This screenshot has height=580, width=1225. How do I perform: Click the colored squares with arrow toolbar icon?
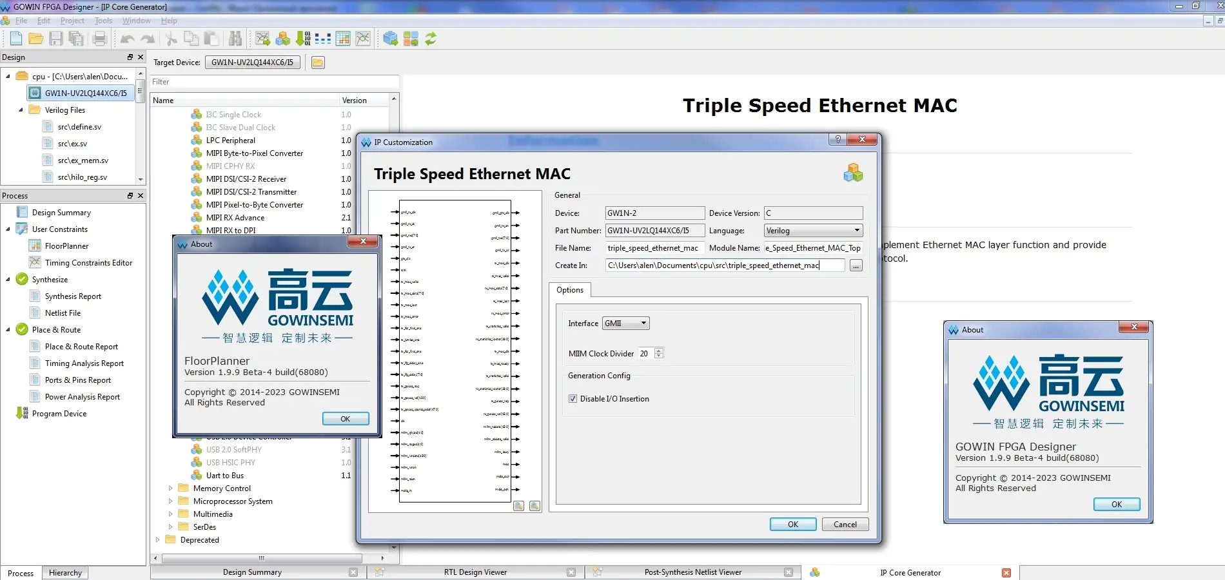click(411, 39)
